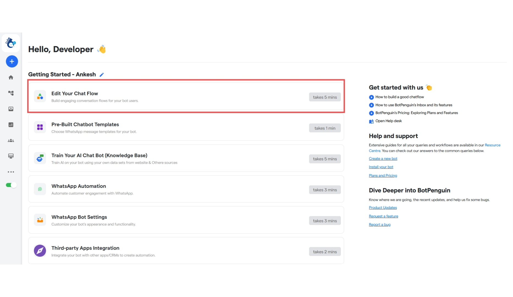Open 'How to use BotPenguin's Inbox' link
Viewport: 513px width, 297px height.
414,105
